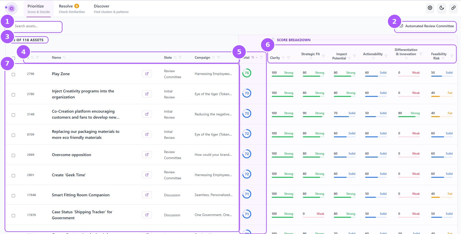Expand the Total sort options chevron
461x234 pixels.
(257, 57)
